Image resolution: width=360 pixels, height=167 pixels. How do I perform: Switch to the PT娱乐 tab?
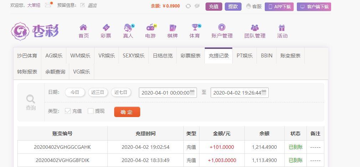point(244,56)
